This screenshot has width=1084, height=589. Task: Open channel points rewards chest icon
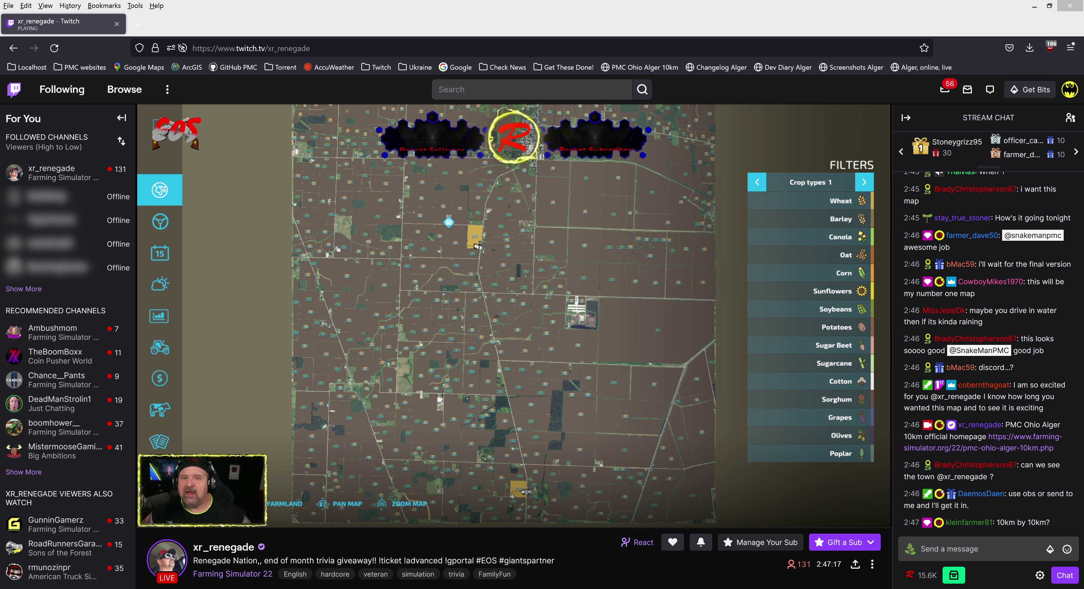[x=954, y=575]
